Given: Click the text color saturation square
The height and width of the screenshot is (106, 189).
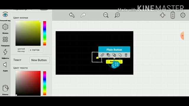Looking at the screenshot, I should point(28,83).
